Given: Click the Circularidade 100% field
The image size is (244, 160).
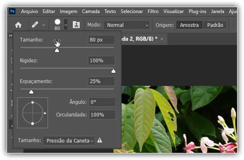Looking at the screenshot, I should [x=102, y=115].
